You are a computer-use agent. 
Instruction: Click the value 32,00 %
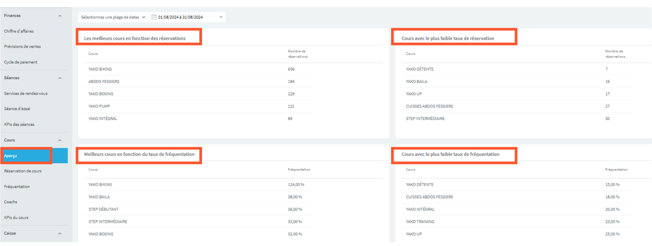(295, 234)
